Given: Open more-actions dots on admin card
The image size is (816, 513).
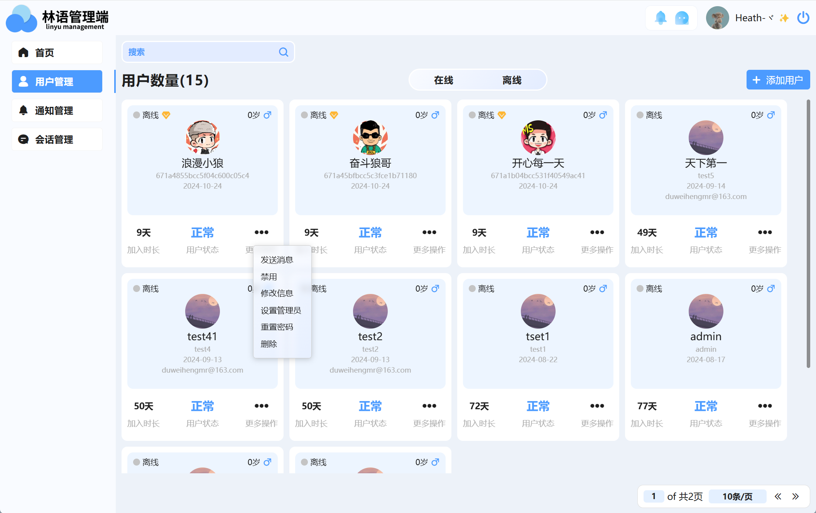Looking at the screenshot, I should tap(765, 406).
